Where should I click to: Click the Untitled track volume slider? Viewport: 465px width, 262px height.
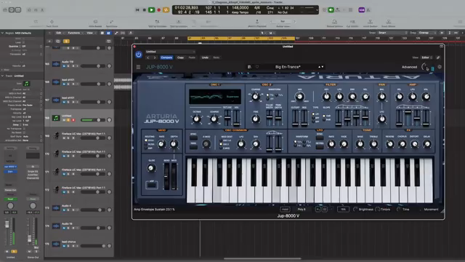coord(92,120)
